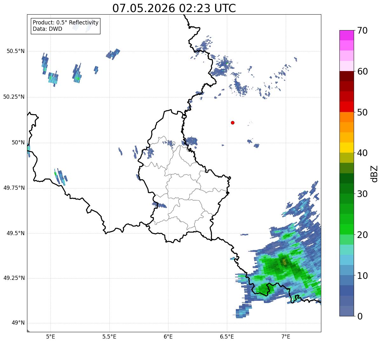The image size is (382, 343).
Task: Click the 49.25°N latitude tick label
Action: 14,278
